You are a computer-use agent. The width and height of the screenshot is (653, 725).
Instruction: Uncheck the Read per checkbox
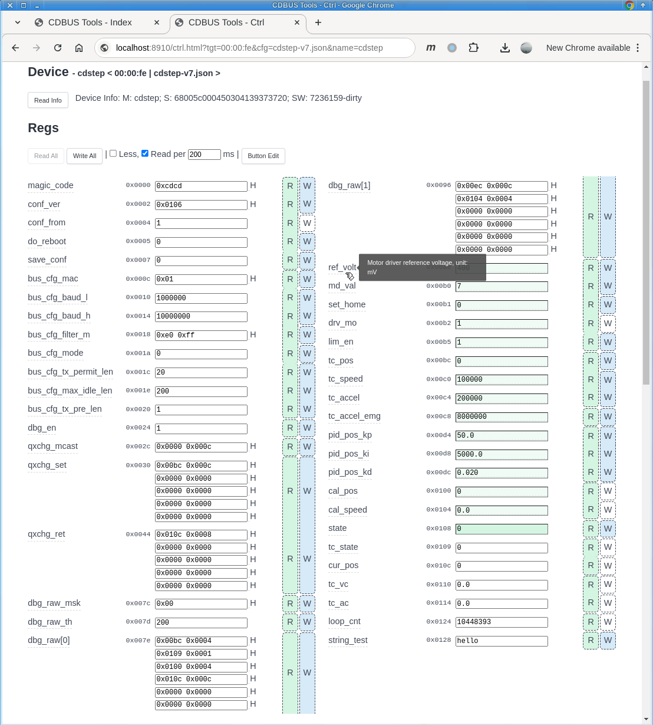coord(144,153)
